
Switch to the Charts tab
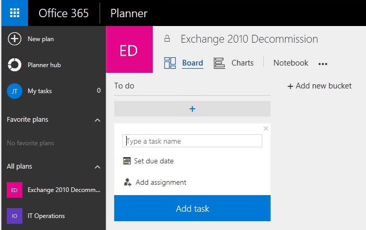[x=242, y=63]
